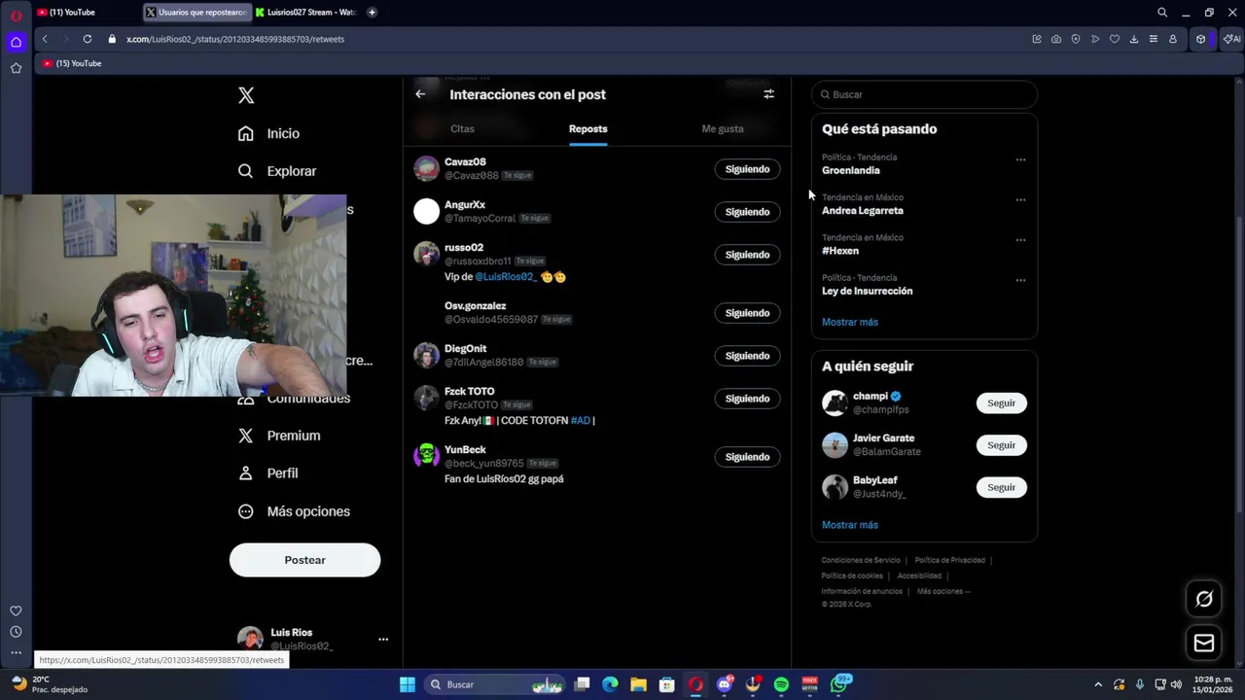Open Condiciones de Servicio link
Screen dimensions: 1245x700
tap(861, 560)
